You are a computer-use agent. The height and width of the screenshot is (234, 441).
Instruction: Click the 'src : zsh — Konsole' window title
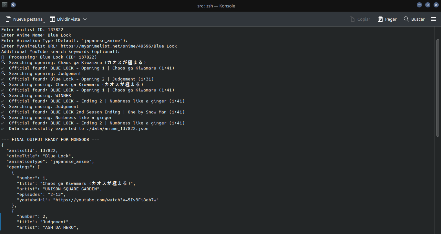[x=216, y=6]
